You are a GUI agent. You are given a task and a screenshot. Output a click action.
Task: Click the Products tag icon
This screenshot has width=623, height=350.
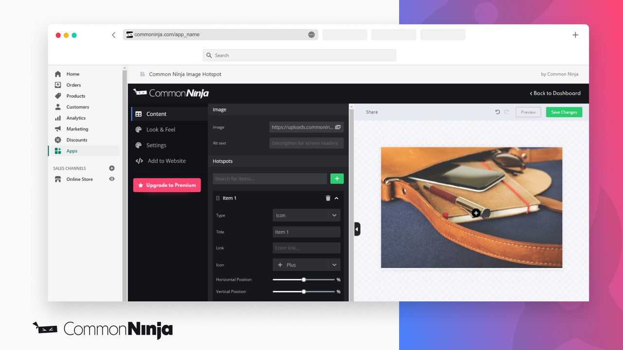point(58,96)
